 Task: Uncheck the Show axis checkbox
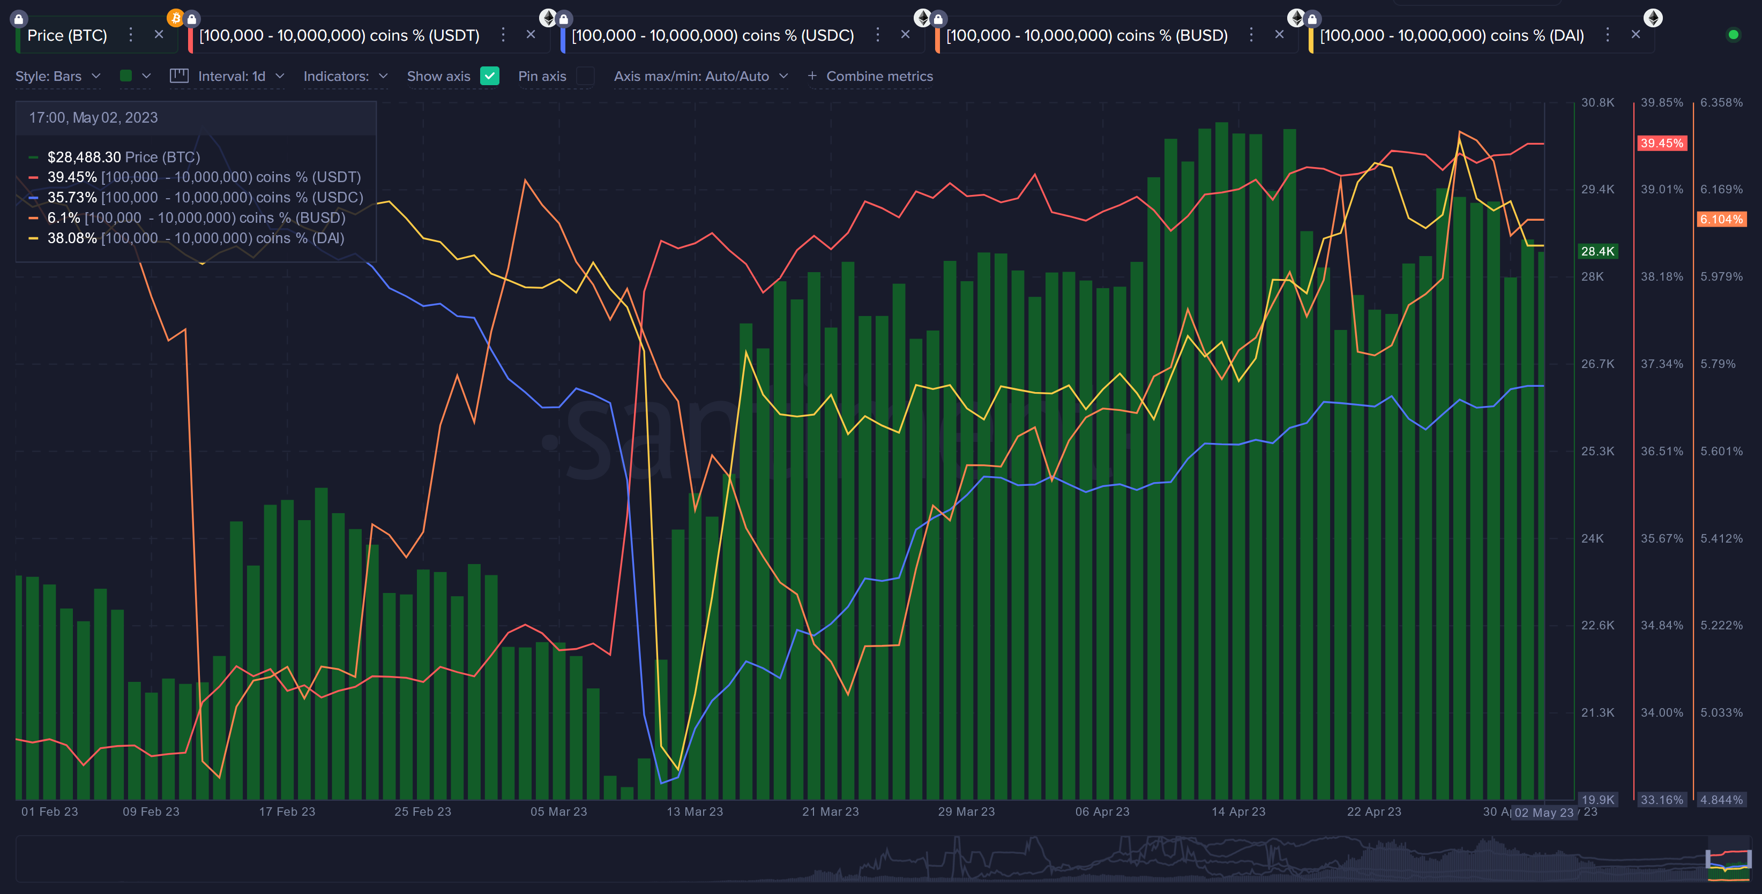coord(489,76)
